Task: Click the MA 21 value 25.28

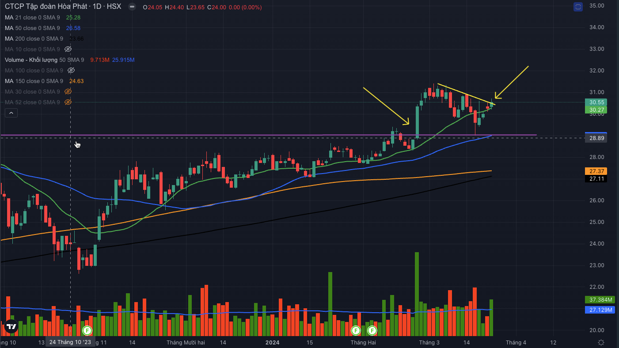Action: (73, 17)
